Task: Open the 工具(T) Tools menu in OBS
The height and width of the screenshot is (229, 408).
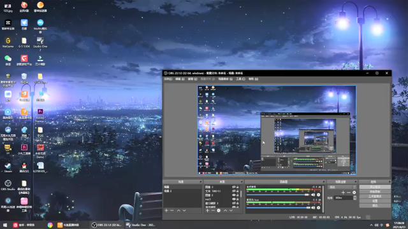Action: pyautogui.click(x=240, y=79)
